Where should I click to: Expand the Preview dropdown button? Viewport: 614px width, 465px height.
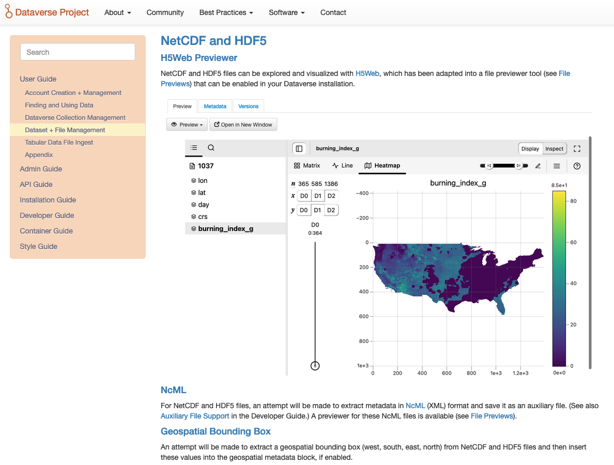pyautogui.click(x=187, y=125)
